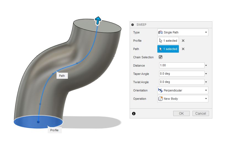Confirm the sweep with OK button

(x=181, y=113)
